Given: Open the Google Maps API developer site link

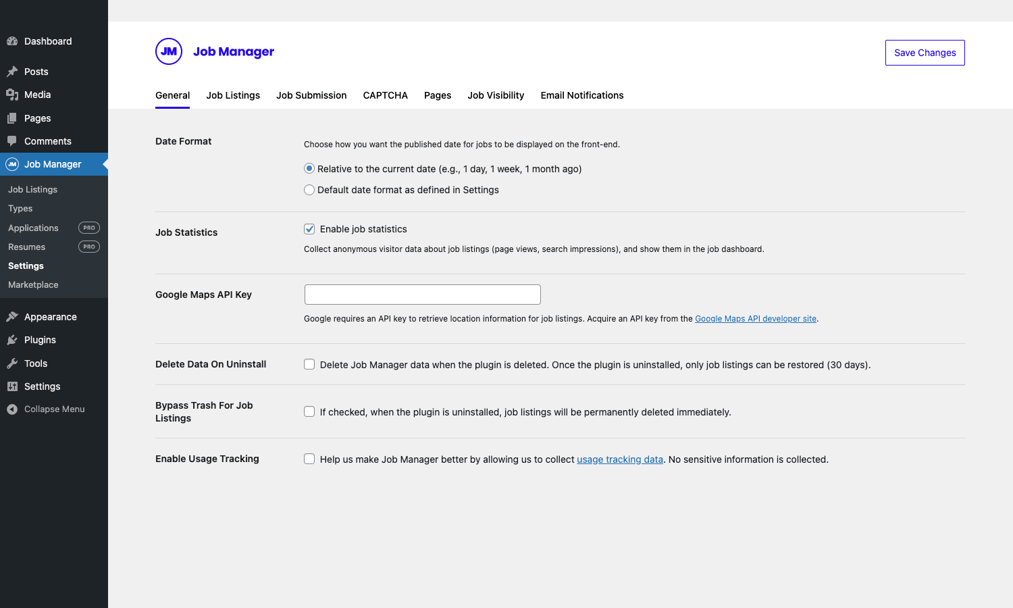Looking at the screenshot, I should [756, 319].
